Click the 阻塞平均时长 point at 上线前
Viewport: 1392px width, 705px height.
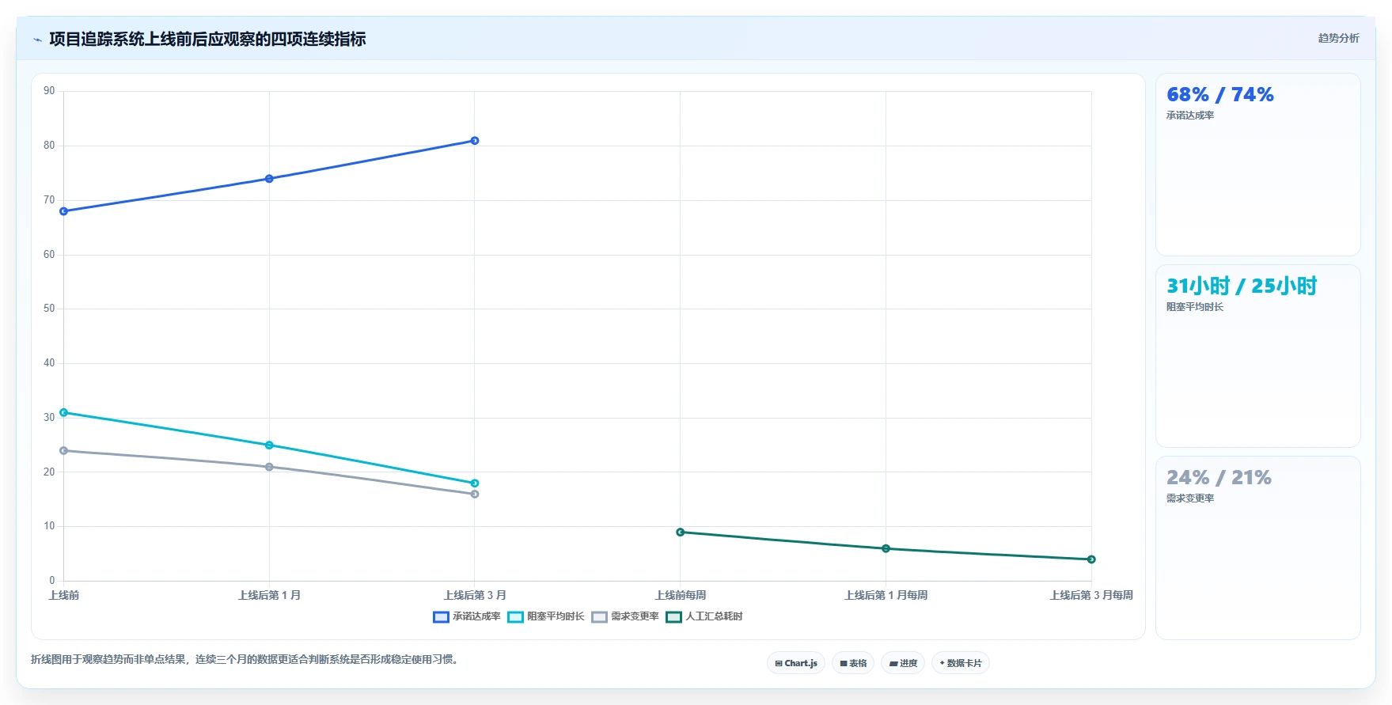pyautogui.click(x=64, y=412)
